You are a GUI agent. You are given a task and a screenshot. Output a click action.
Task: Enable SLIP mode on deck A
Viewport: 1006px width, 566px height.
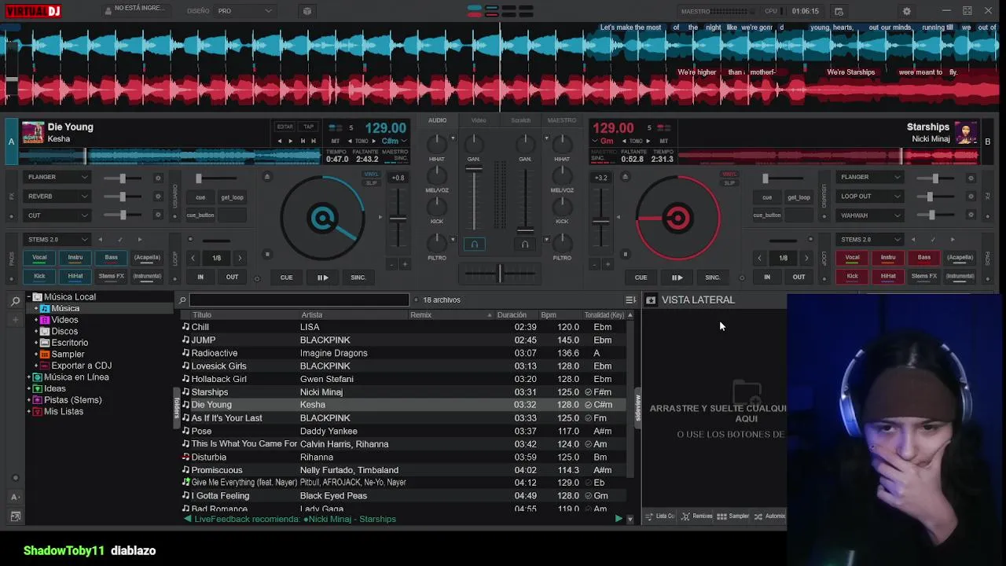371,183
